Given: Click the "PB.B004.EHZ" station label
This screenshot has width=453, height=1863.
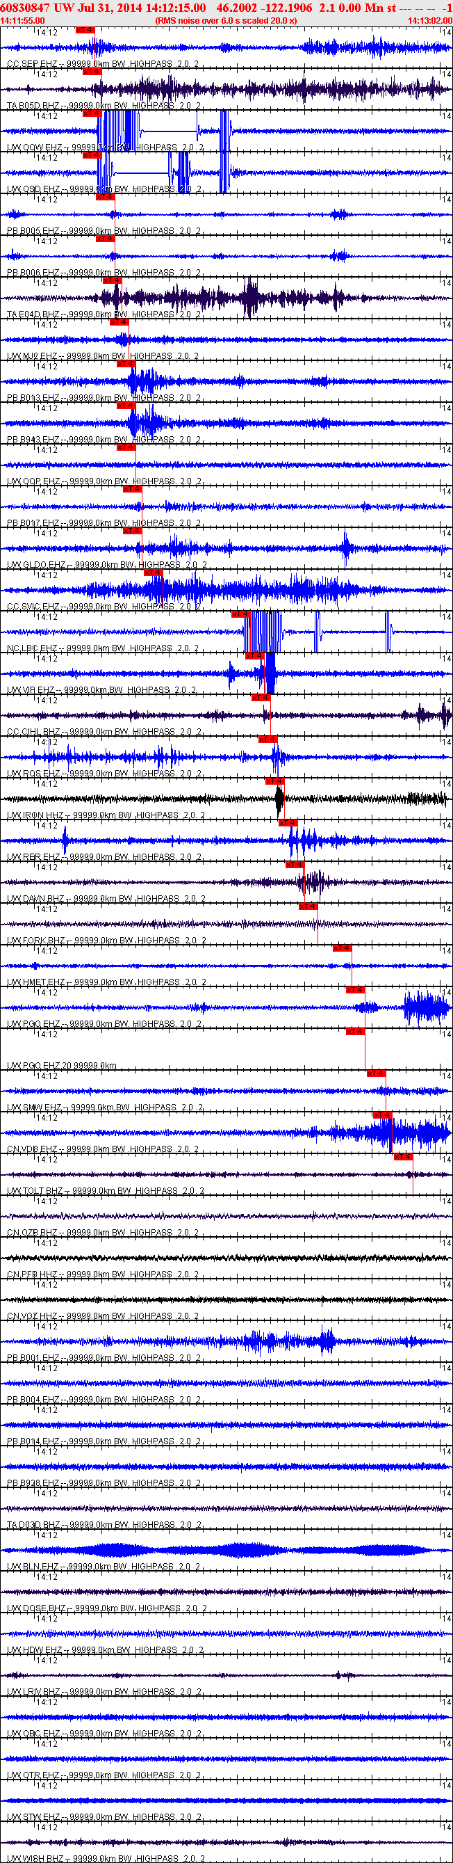Looking at the screenshot, I should (33, 1400).
